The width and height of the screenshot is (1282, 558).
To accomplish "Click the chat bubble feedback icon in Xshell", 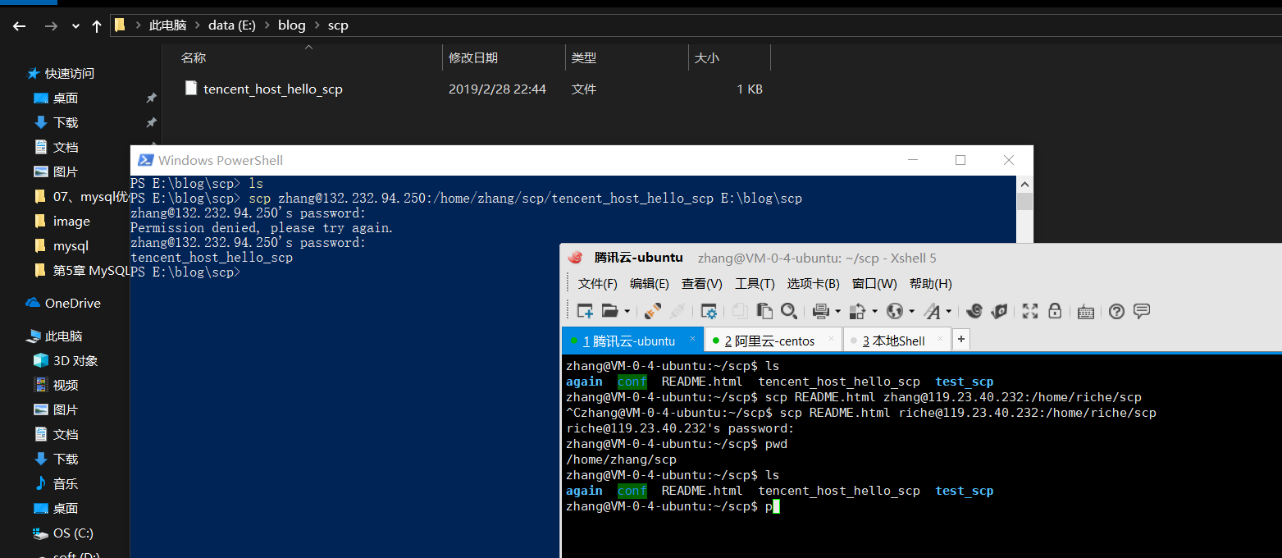I will [x=1142, y=311].
